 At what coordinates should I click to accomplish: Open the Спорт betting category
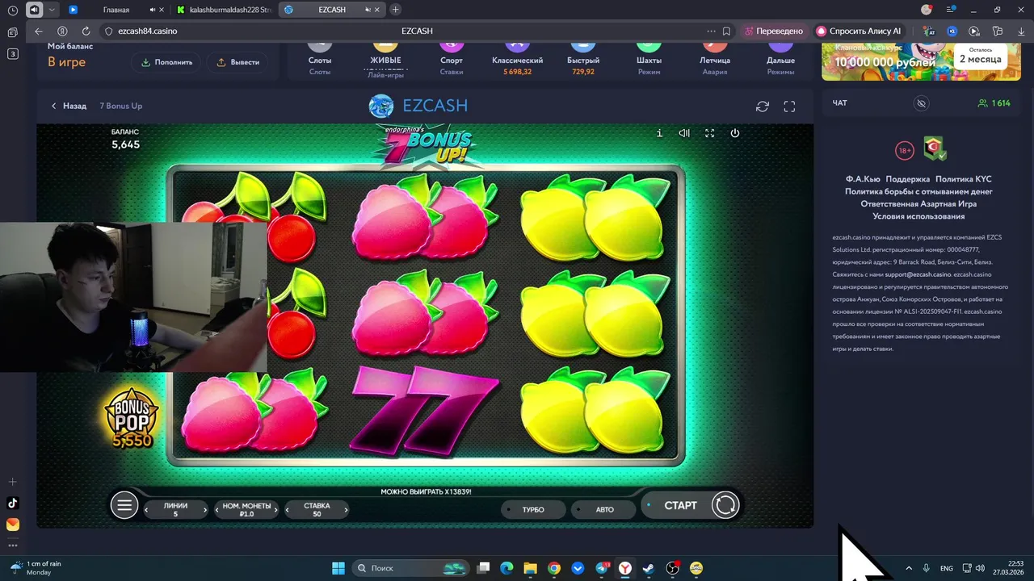pyautogui.click(x=452, y=60)
